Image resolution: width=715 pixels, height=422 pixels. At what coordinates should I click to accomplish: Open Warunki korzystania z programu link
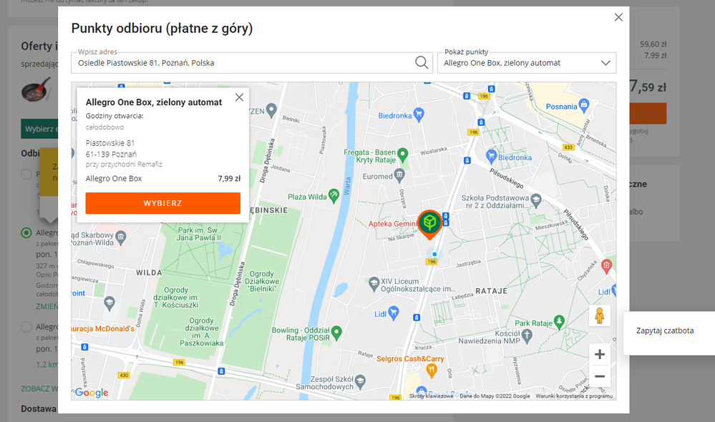click(574, 396)
